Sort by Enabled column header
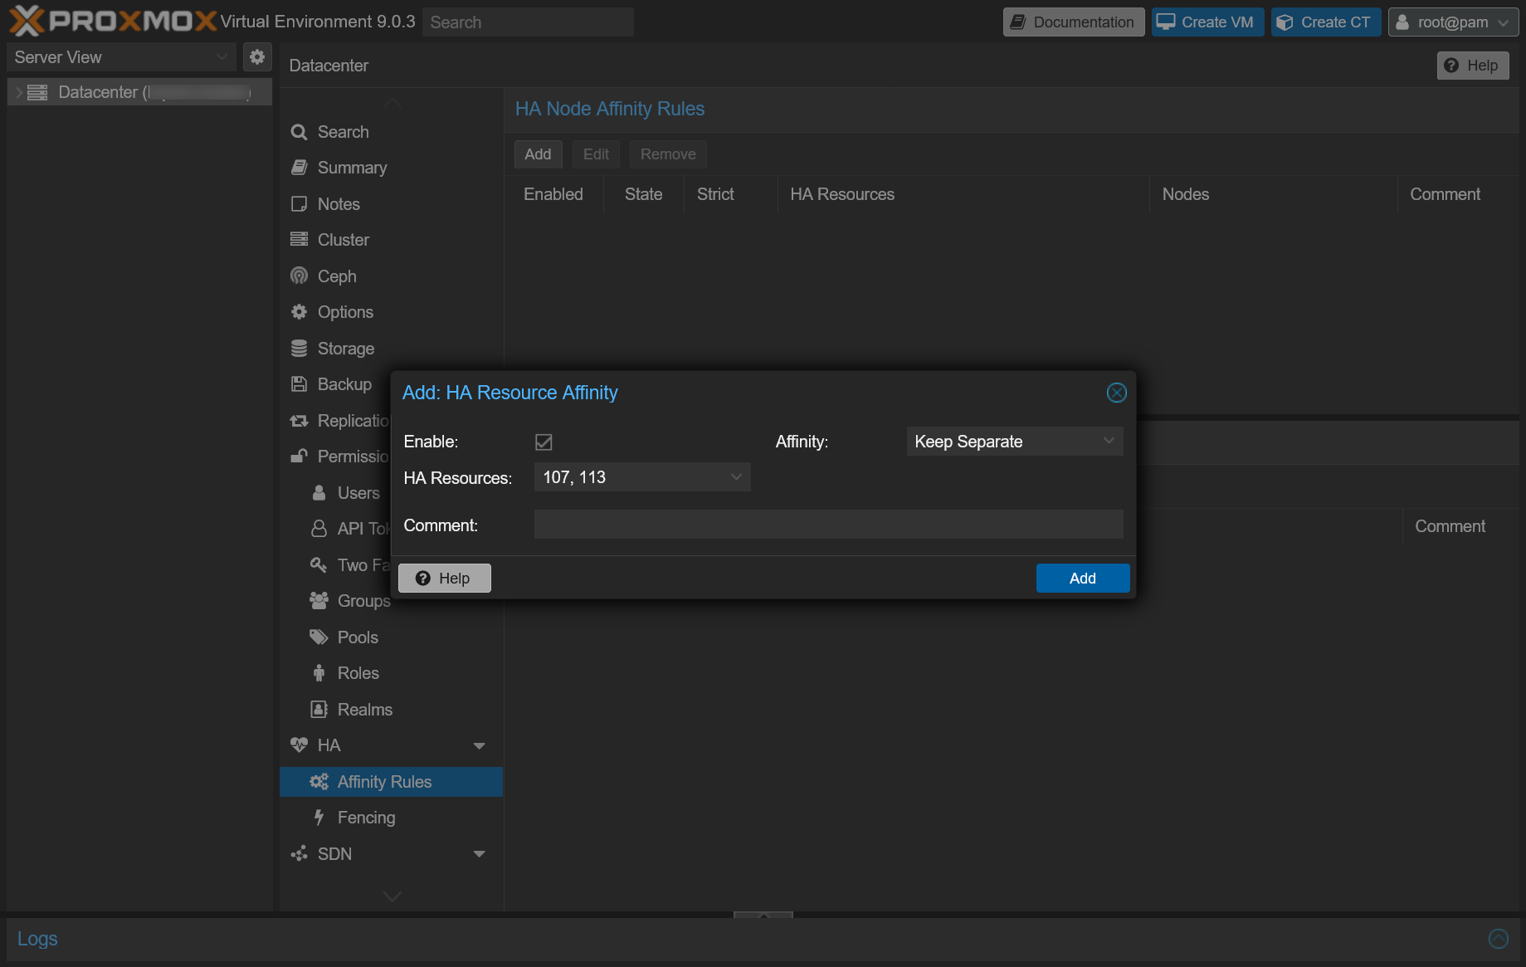This screenshot has height=967, width=1526. pos(553,194)
